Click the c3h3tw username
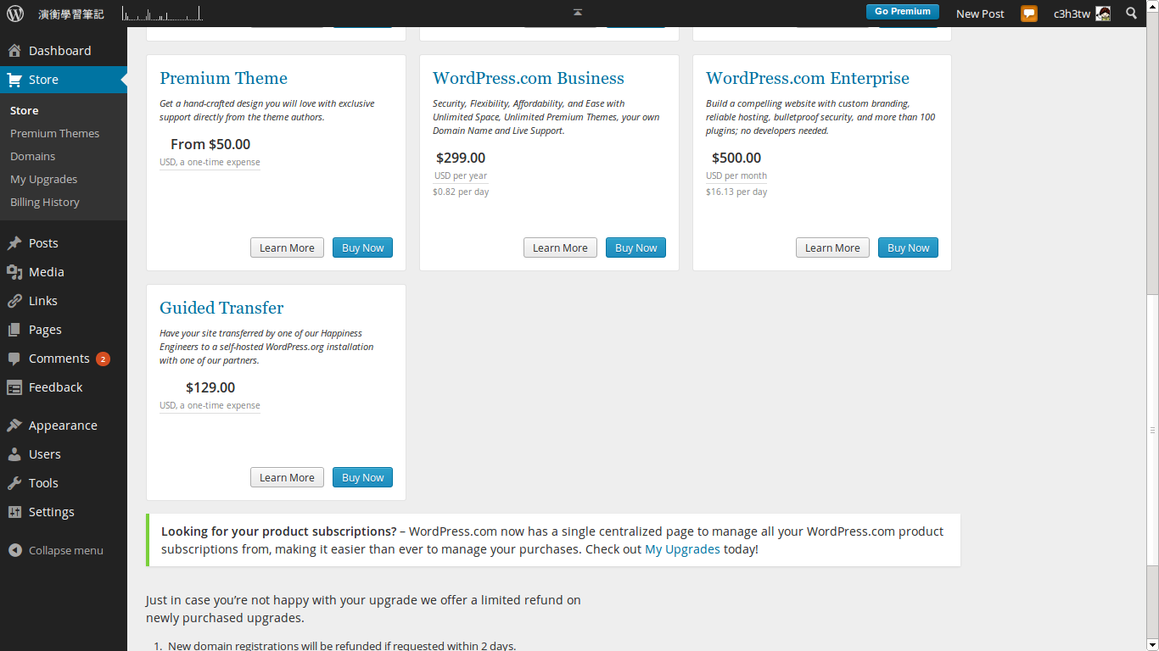Screen dimensions: 1159x651 (1072, 14)
